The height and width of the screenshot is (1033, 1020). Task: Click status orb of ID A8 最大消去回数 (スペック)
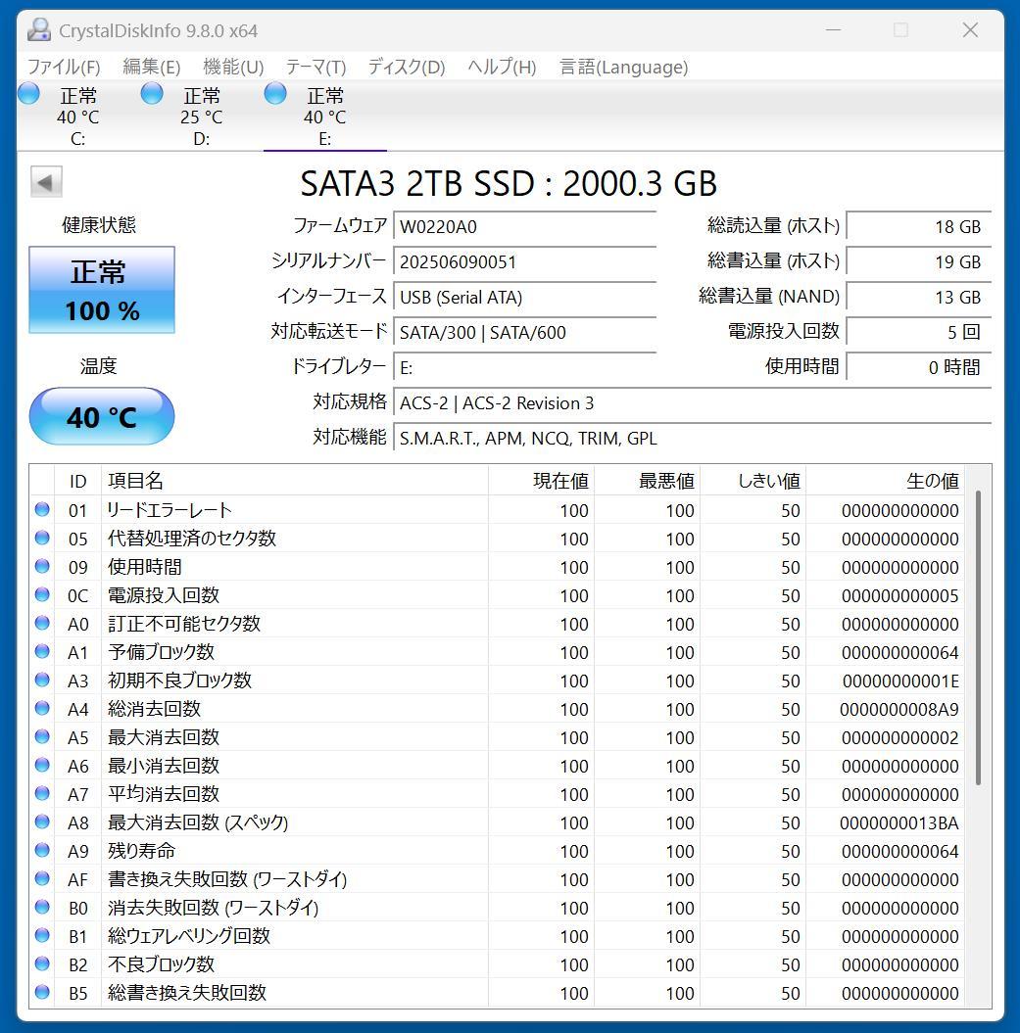tap(42, 822)
